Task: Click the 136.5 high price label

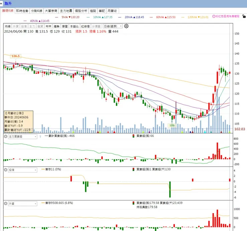Action: point(16,56)
